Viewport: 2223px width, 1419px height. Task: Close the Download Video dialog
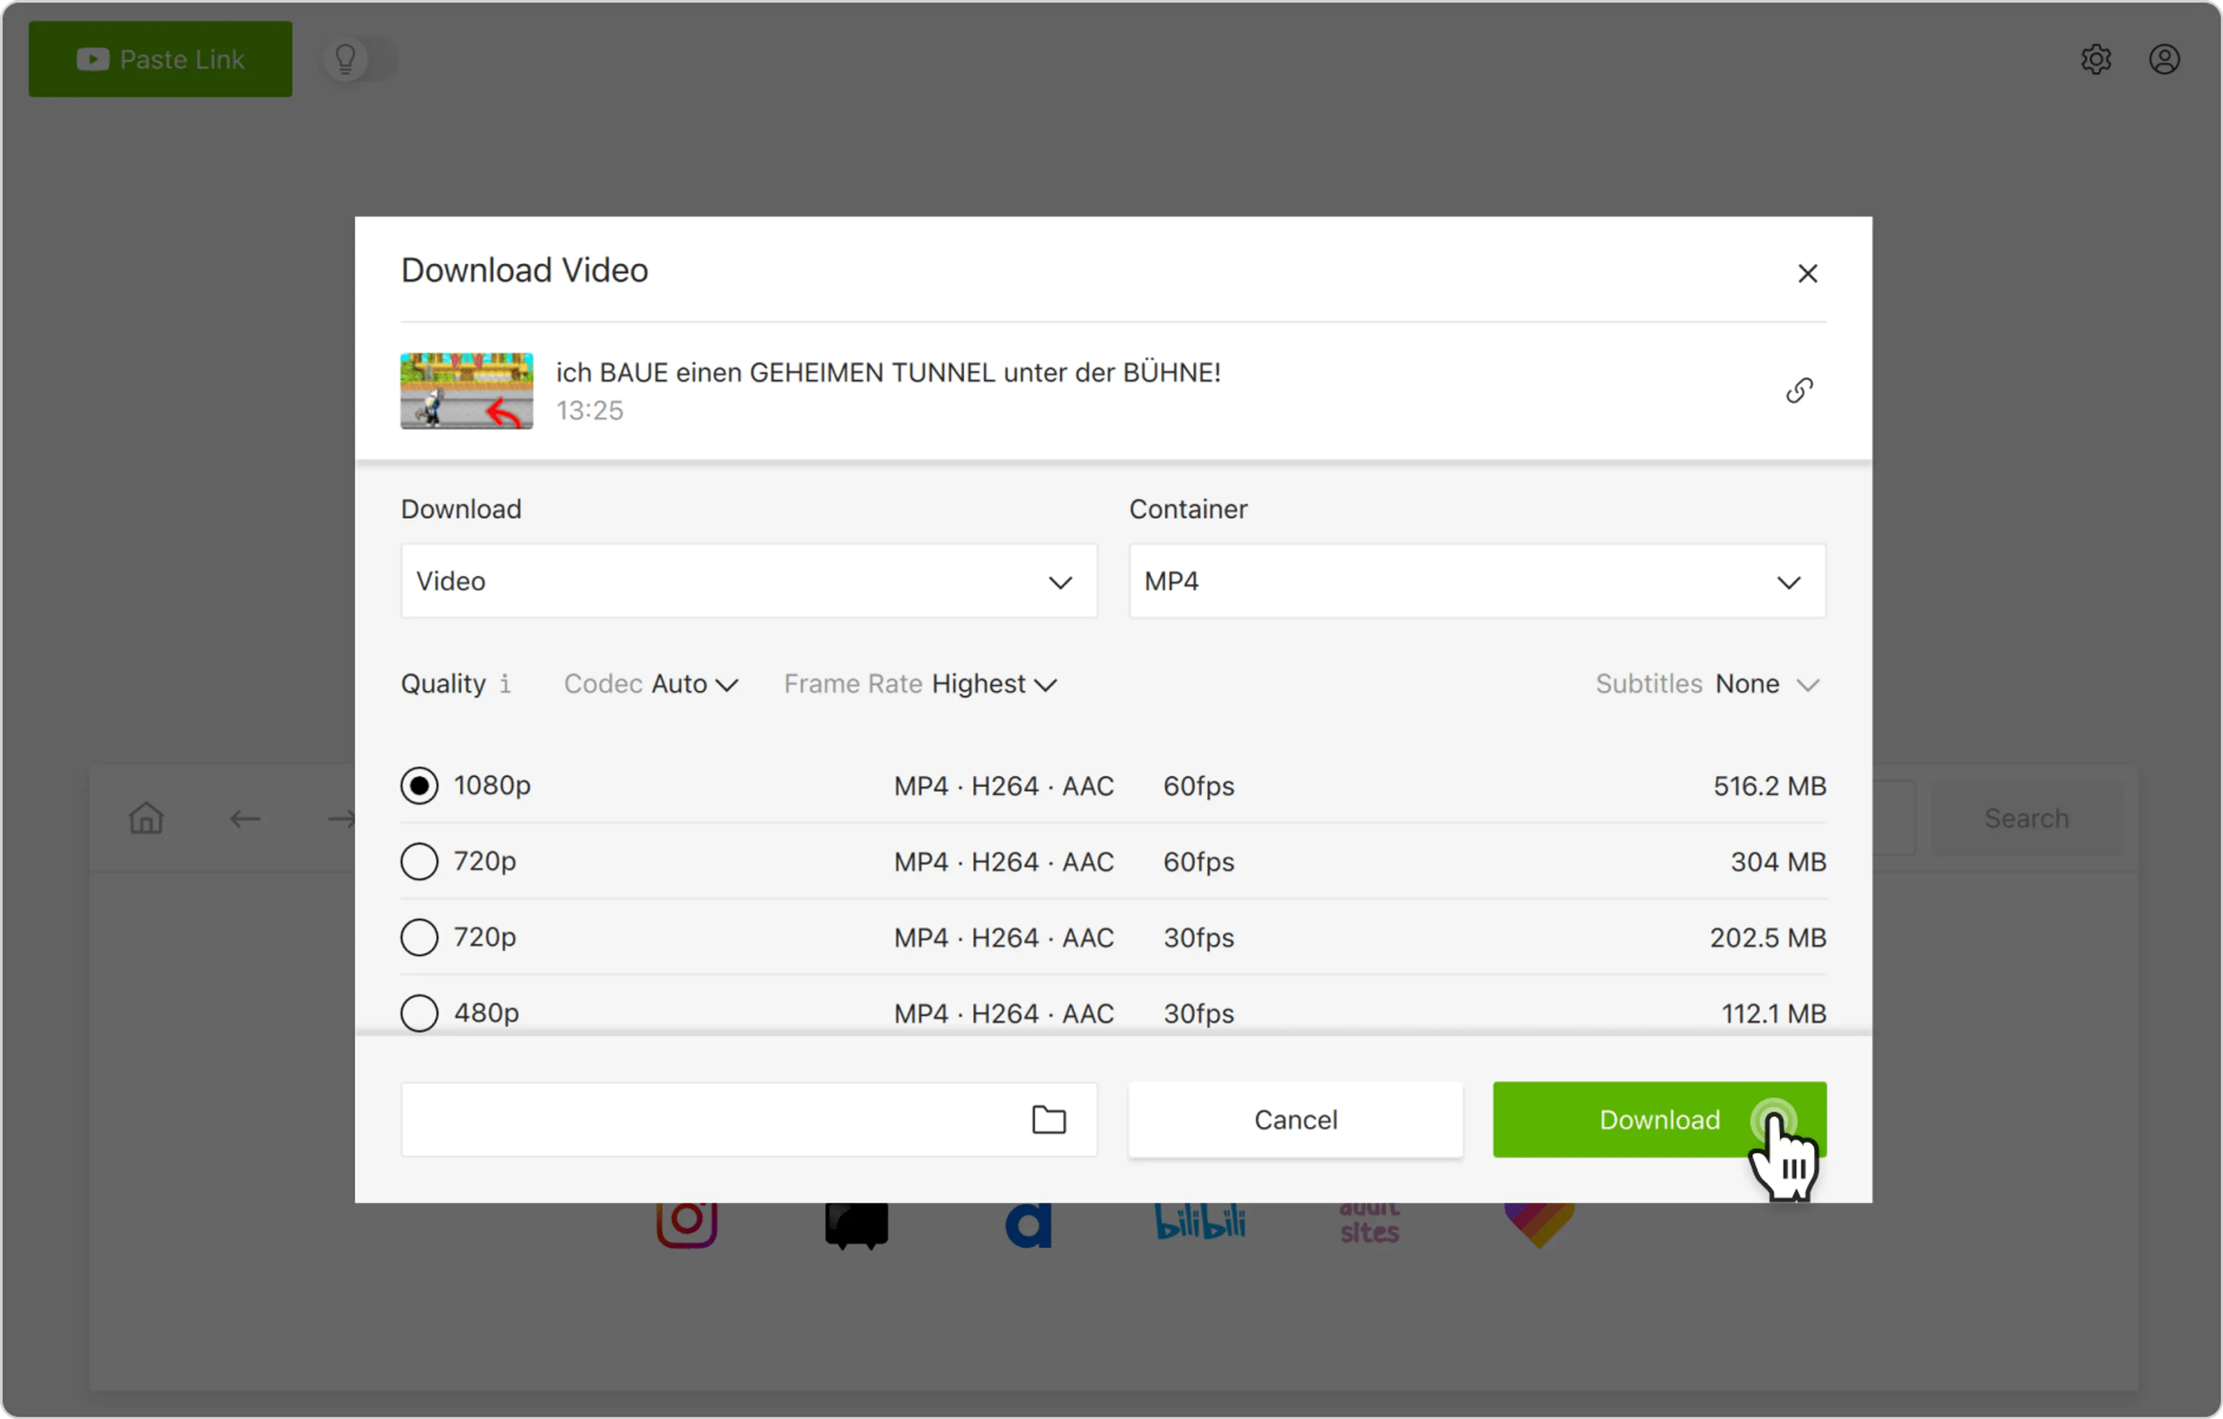(x=1807, y=273)
